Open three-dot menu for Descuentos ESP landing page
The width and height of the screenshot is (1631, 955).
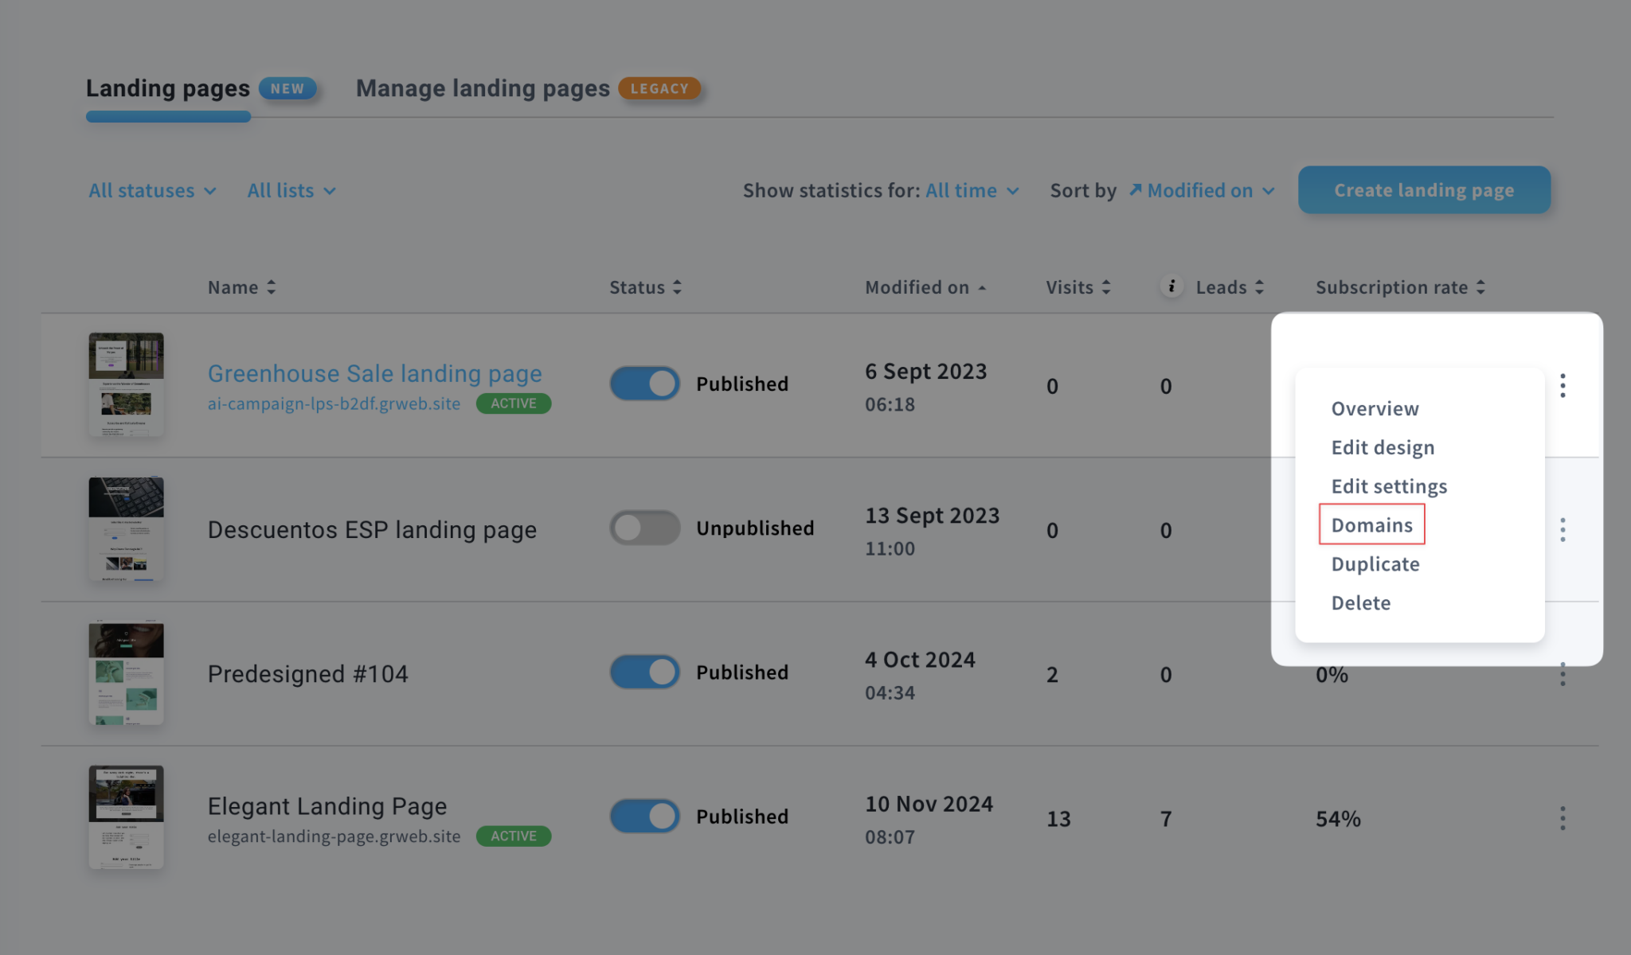point(1563,529)
